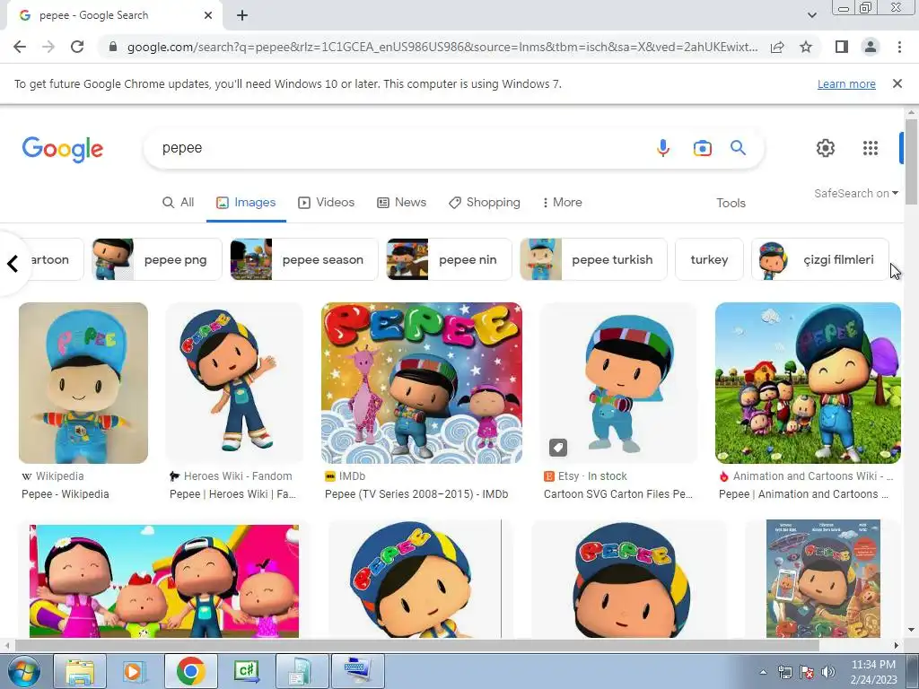Screen dimensions: 919x689
Task: Click the scrollbar down arrow
Action: click(911, 630)
